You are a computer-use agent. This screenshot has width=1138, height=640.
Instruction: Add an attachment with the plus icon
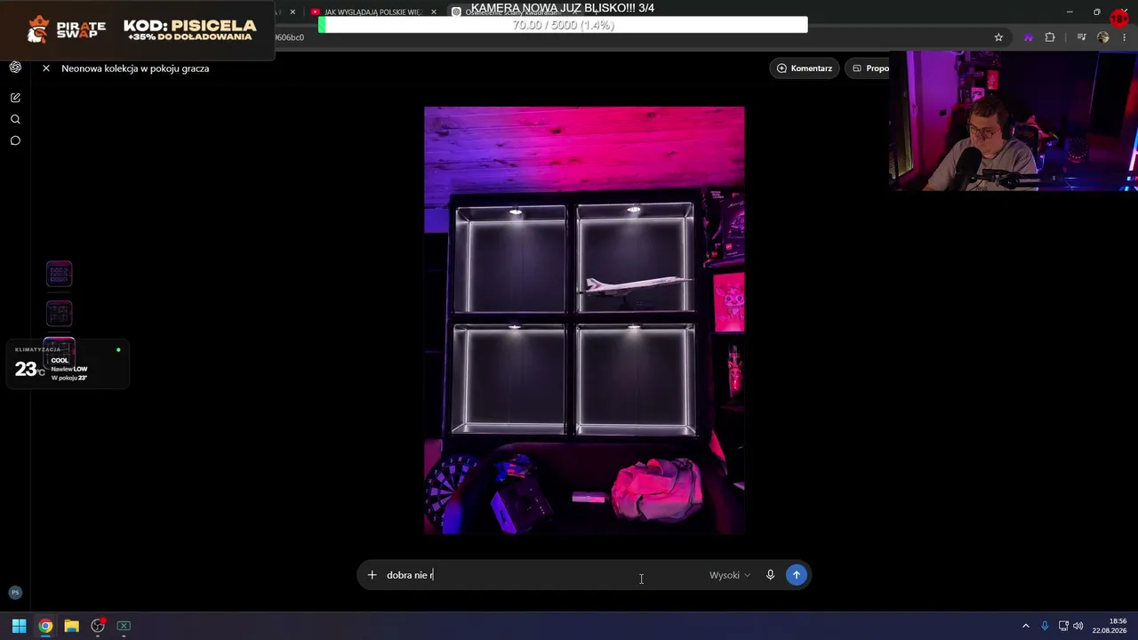pyautogui.click(x=373, y=575)
